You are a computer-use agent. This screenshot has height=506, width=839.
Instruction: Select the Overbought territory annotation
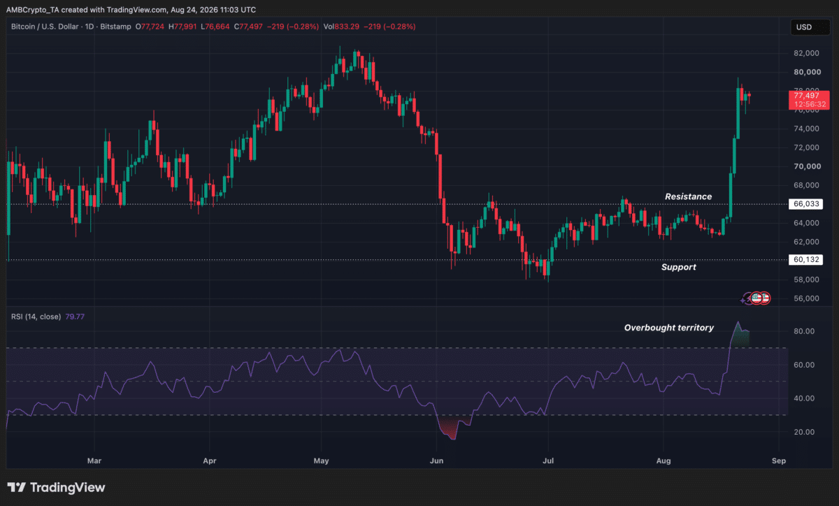pyautogui.click(x=668, y=327)
